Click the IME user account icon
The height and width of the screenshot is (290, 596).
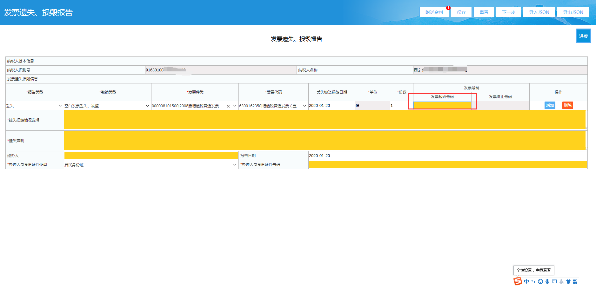[562, 281]
